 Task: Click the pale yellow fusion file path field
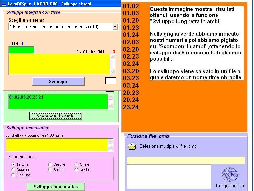coord(186,160)
